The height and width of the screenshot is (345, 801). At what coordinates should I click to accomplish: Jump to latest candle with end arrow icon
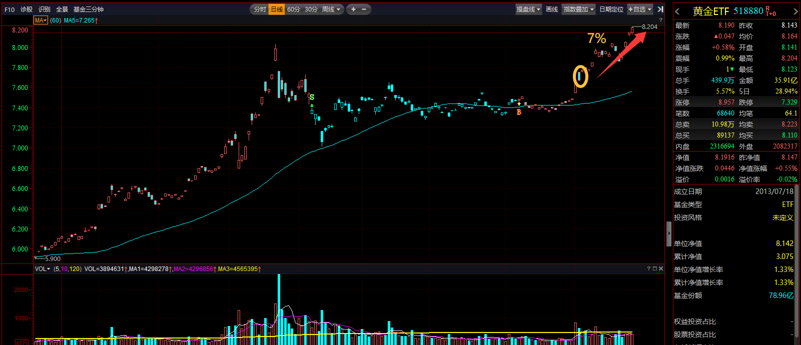tap(660, 9)
